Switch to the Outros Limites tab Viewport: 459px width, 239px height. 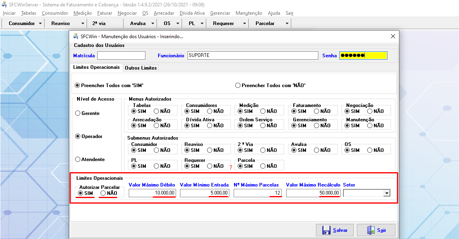pyautogui.click(x=141, y=68)
